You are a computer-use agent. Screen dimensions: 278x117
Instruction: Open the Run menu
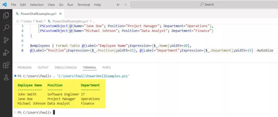[70, 5]
